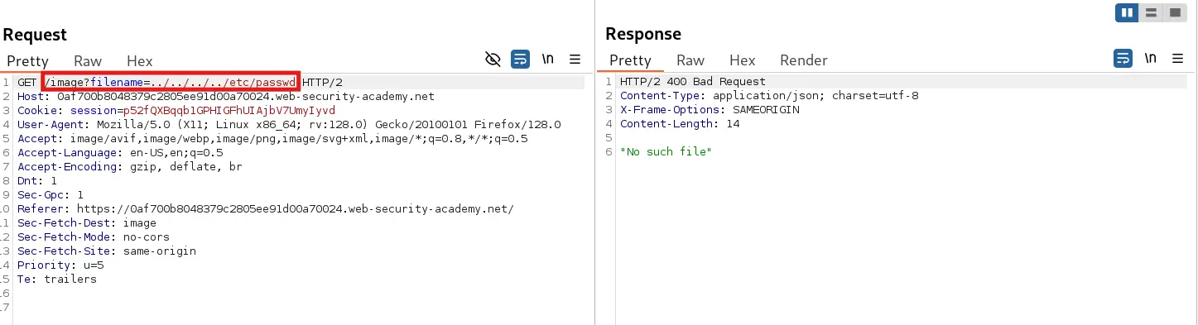Click the Sec-Gpc: 1 header line

[51, 194]
